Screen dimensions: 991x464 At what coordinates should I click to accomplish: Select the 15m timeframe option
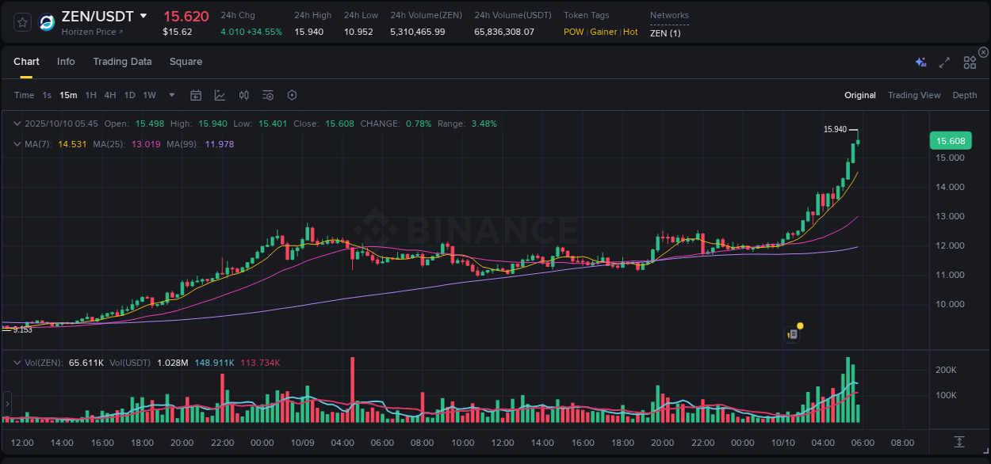68,95
